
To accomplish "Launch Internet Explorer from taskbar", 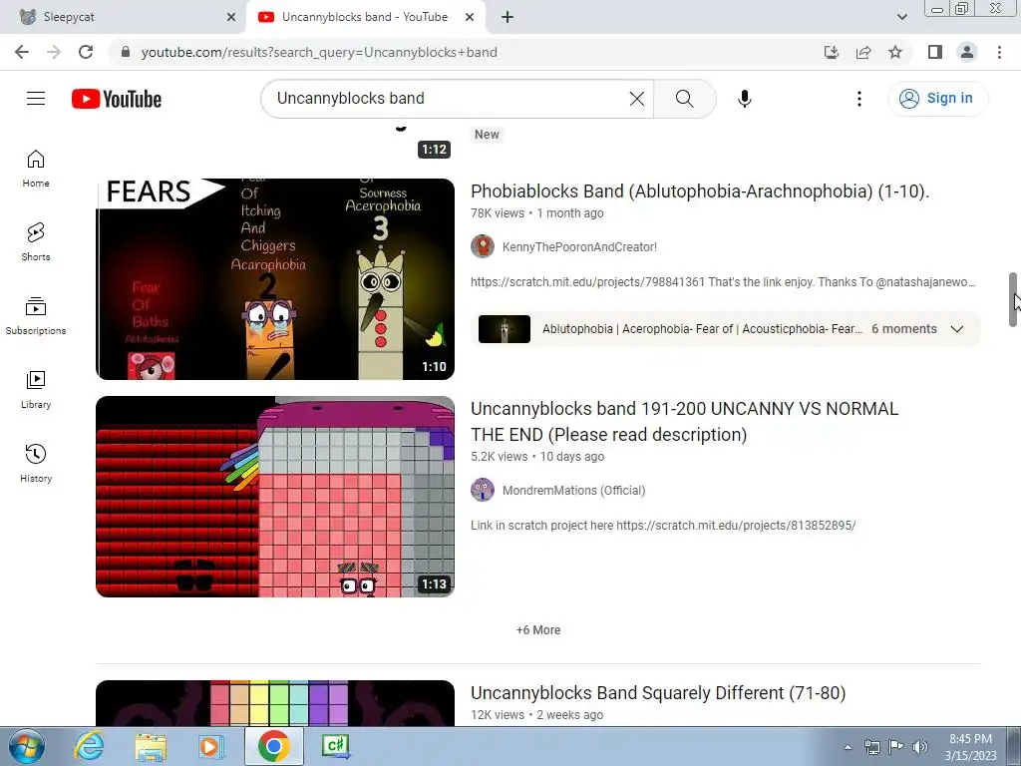I will click(89, 746).
